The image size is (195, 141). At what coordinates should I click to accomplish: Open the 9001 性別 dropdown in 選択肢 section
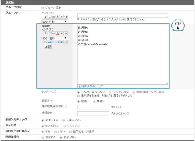point(55,38)
